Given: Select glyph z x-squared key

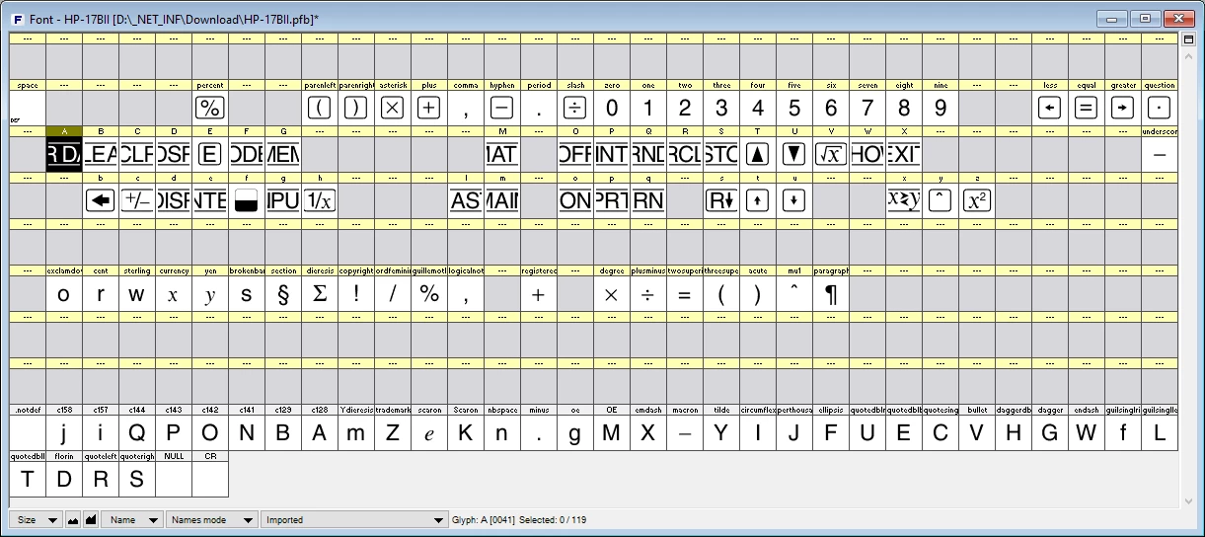Looking at the screenshot, I should [x=977, y=200].
